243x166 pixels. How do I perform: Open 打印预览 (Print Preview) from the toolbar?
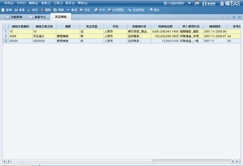click(x=116, y=10)
